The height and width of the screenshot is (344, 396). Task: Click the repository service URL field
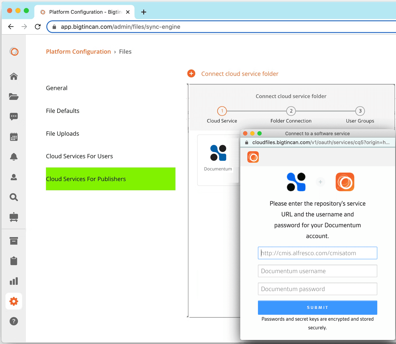pos(317,253)
